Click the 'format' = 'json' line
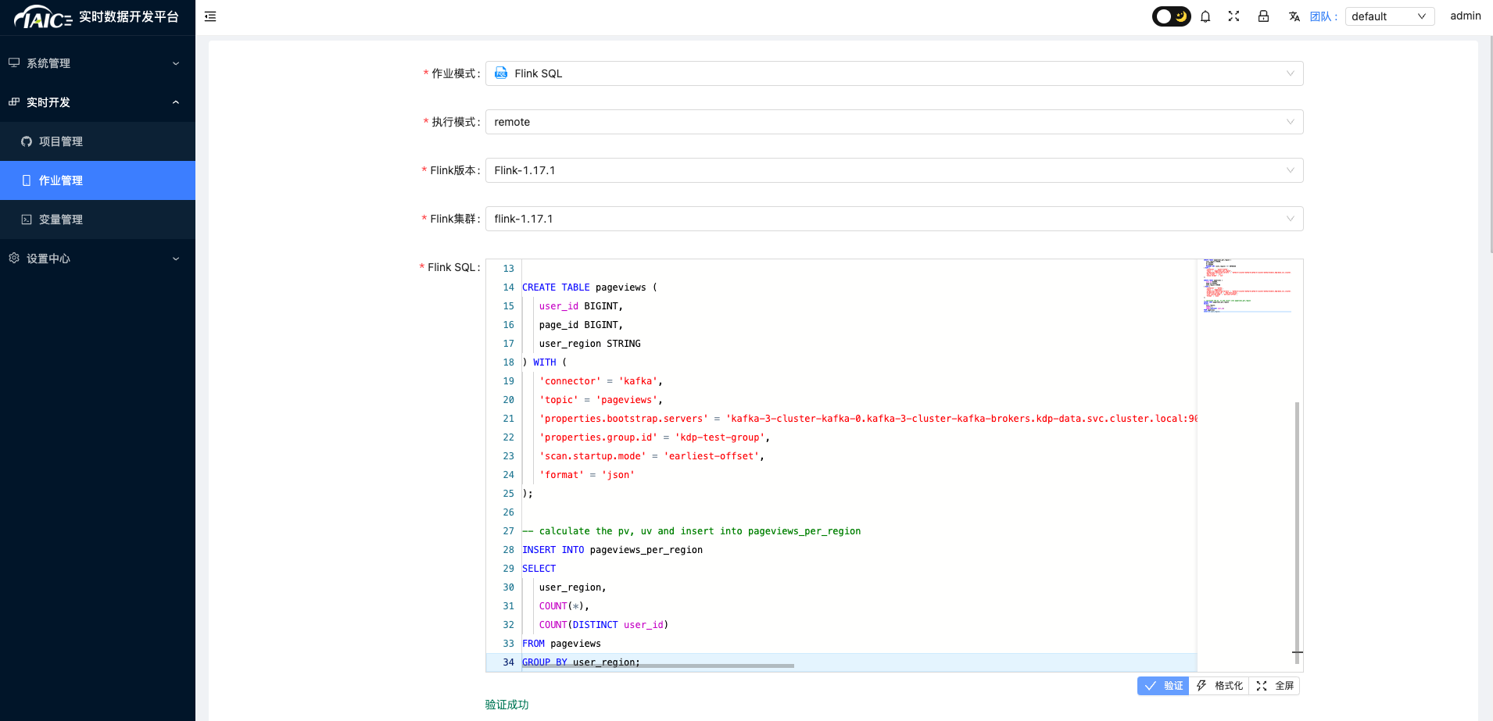Screen dimensions: 1493x721 (586, 475)
